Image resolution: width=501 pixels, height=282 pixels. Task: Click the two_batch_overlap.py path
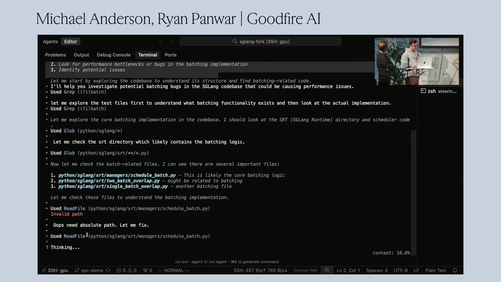pyautogui.click(x=109, y=180)
